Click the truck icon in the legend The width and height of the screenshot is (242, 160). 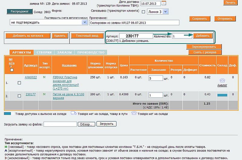coord(74,114)
